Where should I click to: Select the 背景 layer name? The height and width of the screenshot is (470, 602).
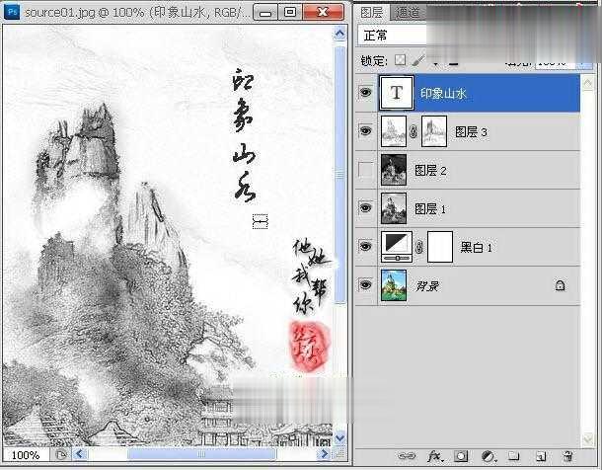click(427, 285)
